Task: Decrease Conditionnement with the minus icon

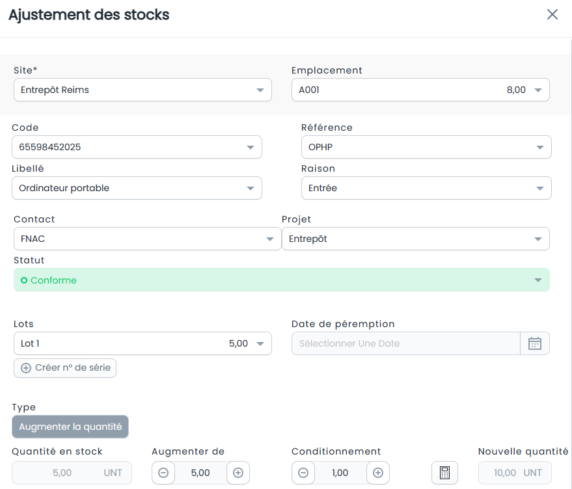Action: coord(303,473)
